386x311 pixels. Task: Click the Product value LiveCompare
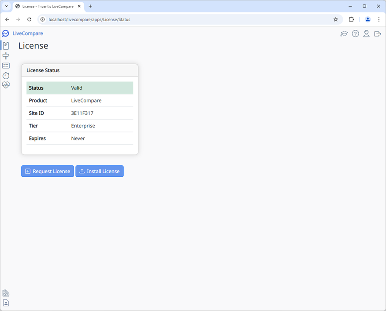click(x=86, y=101)
